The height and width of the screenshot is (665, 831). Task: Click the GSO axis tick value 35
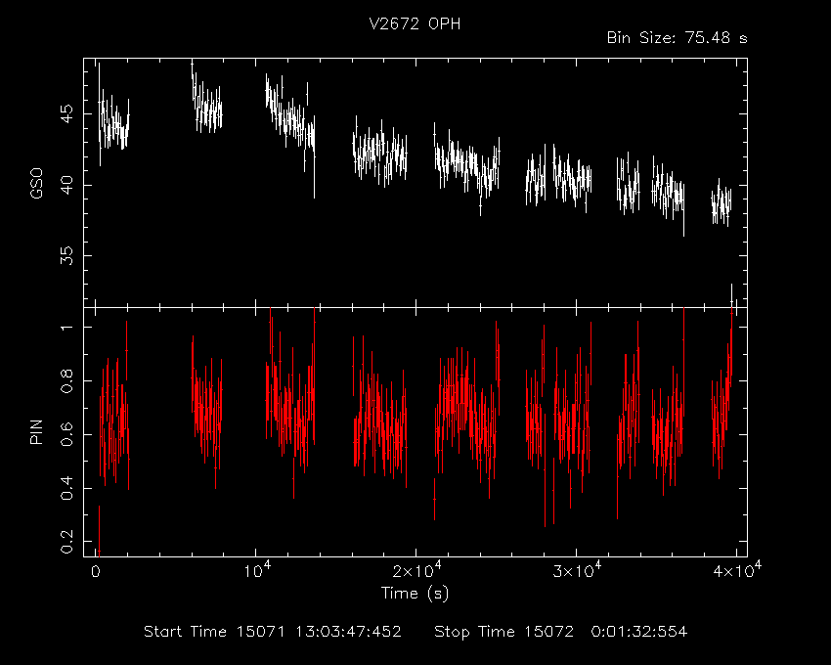tap(67, 256)
